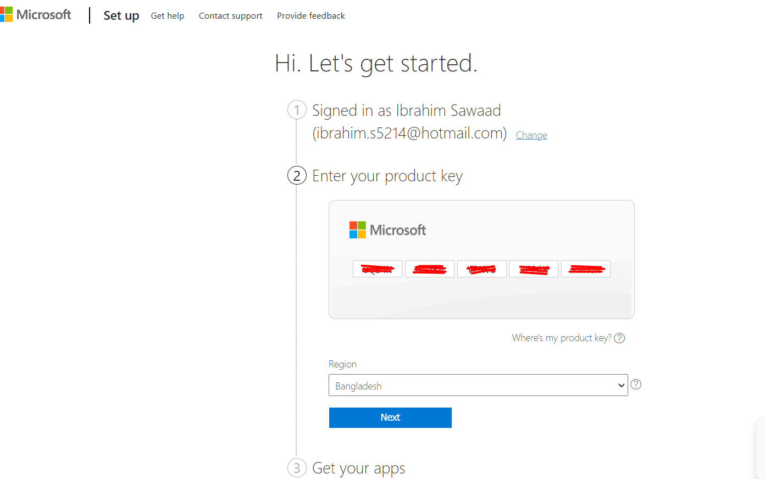Focus the third product key box
Screen dimensions: 765x479
click(x=481, y=269)
